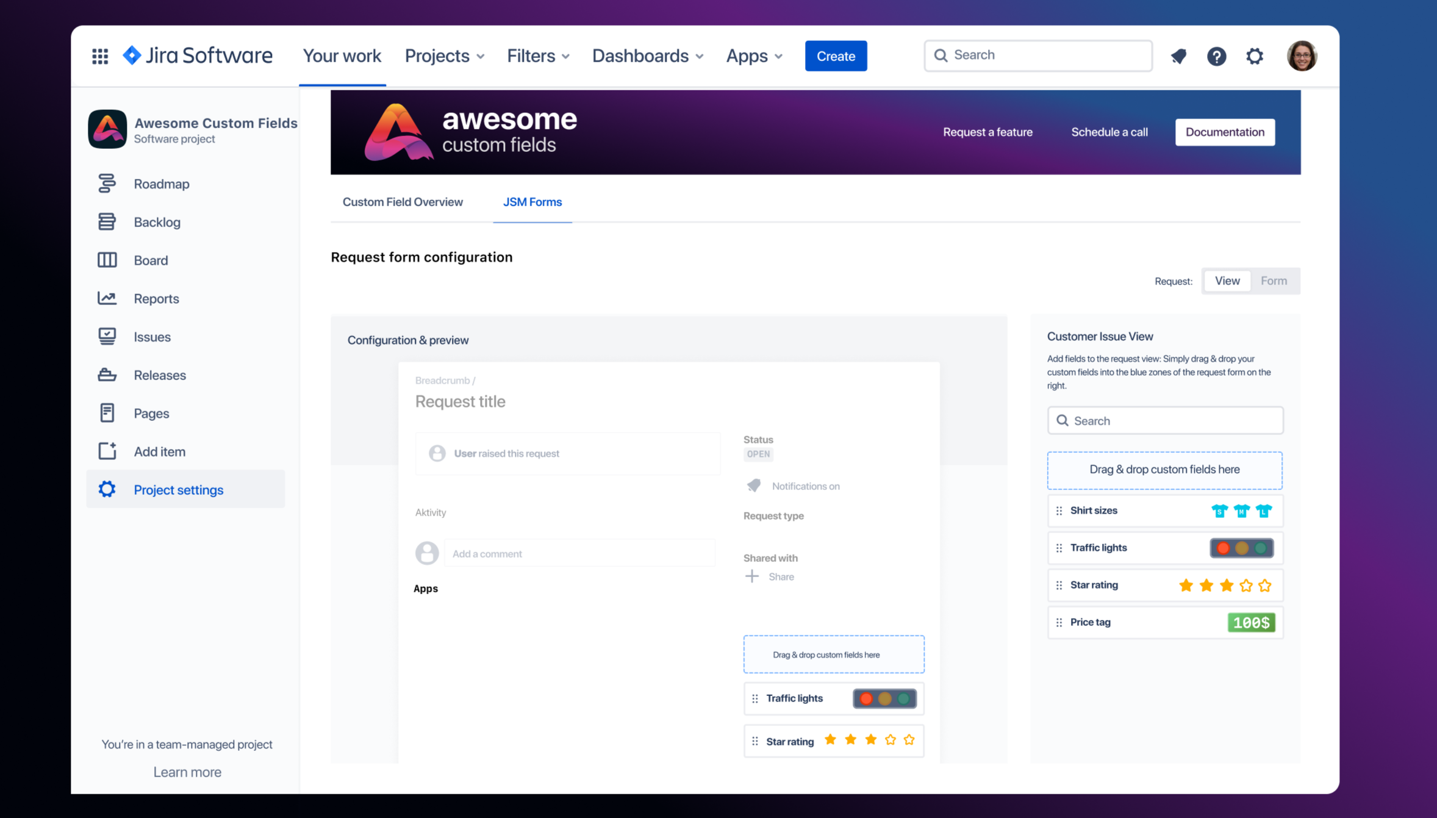Open the help question mark icon

[x=1216, y=56]
